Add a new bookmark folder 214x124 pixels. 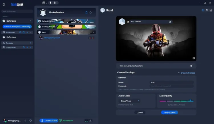click(x=24, y=32)
